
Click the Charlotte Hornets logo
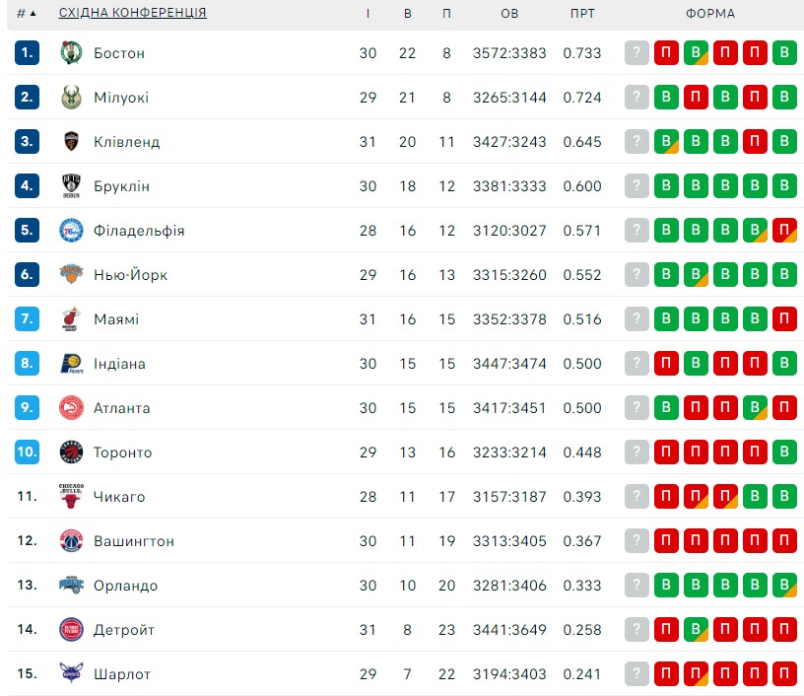71,674
